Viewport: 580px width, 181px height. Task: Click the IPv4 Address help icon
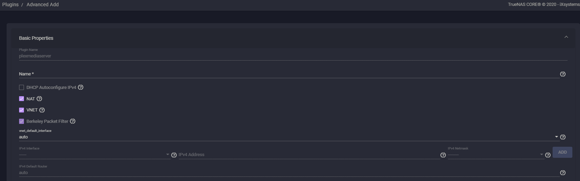click(443, 155)
